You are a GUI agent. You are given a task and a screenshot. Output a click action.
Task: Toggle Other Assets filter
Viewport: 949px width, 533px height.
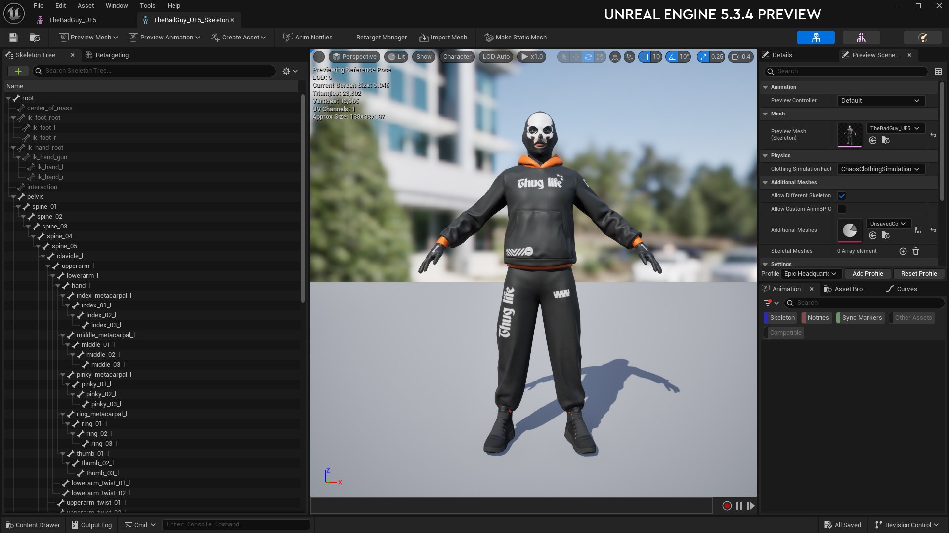click(911, 318)
